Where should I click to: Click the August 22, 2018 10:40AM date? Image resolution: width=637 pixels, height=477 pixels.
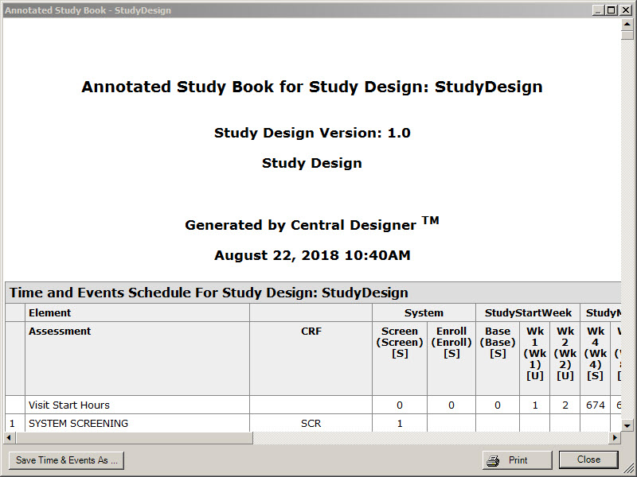pyautogui.click(x=312, y=255)
